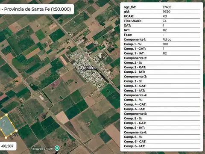Click the Comp. 4 - IAT: label

point(135,109)
